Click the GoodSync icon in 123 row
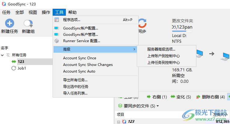This screenshot has height=124, width=230. click(x=124, y=122)
